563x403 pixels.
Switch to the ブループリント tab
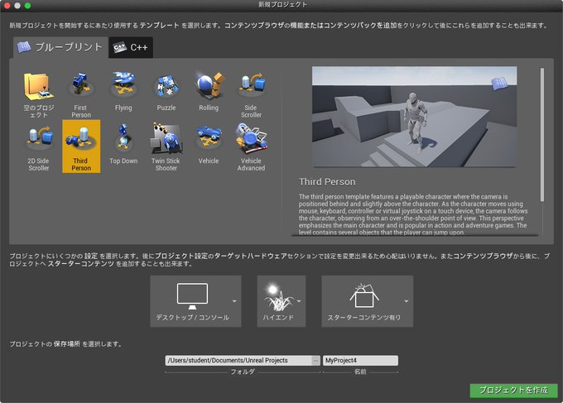click(x=60, y=47)
